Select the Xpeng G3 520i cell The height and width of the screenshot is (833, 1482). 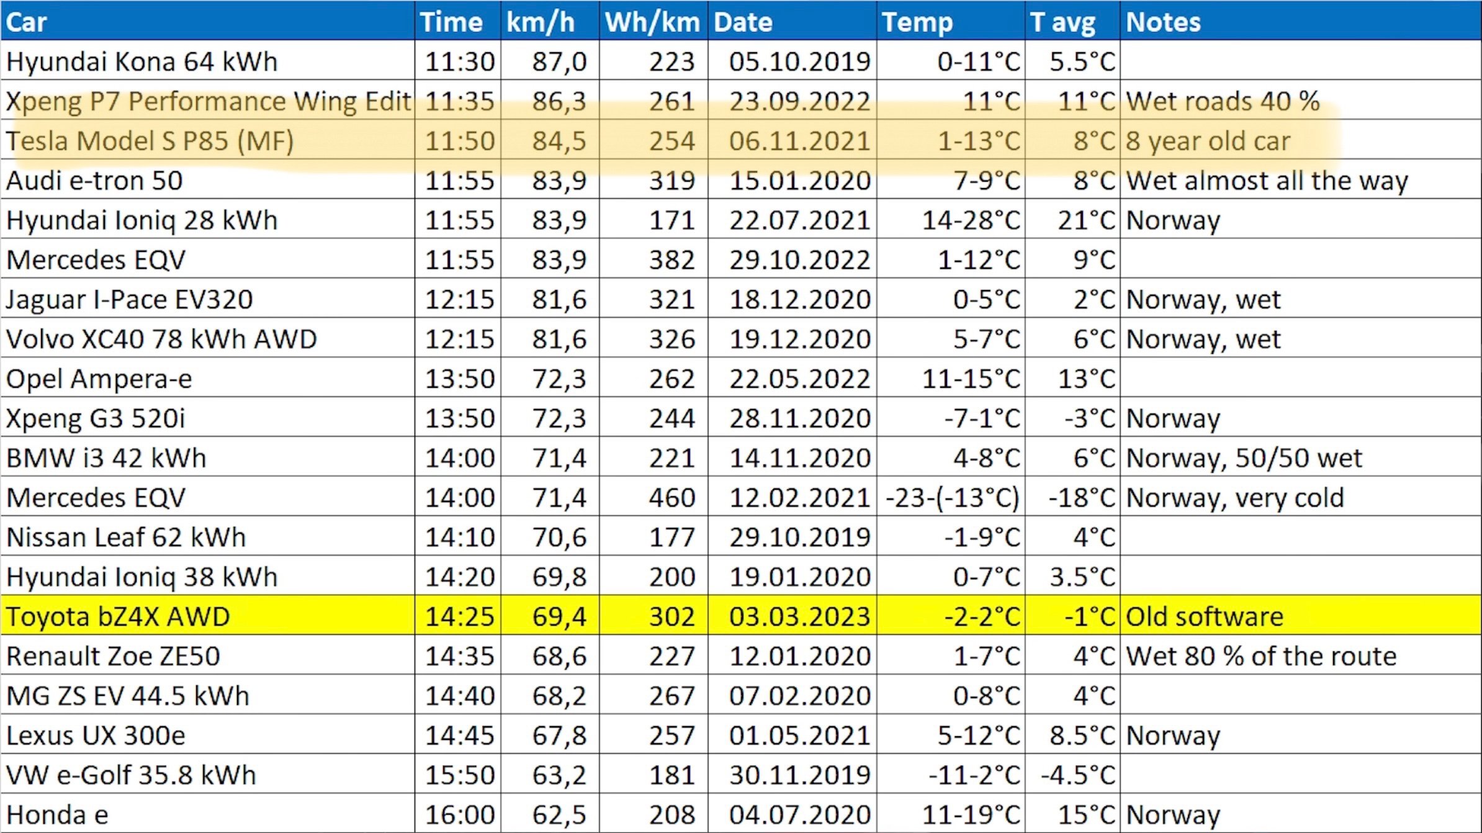(208, 418)
